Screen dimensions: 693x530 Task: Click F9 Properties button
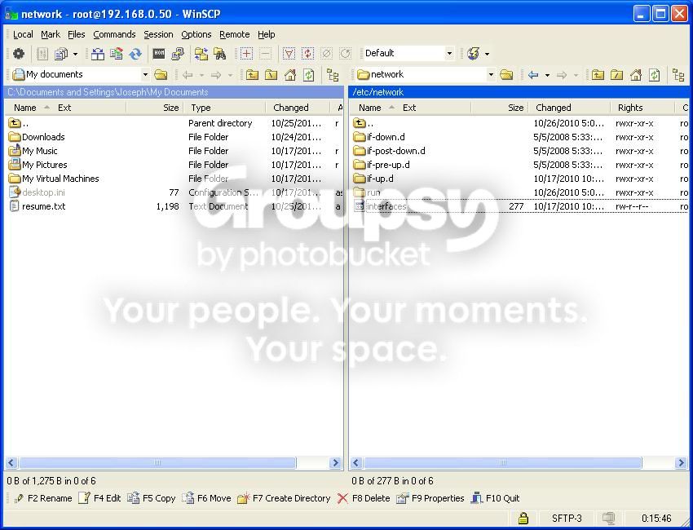(x=430, y=499)
